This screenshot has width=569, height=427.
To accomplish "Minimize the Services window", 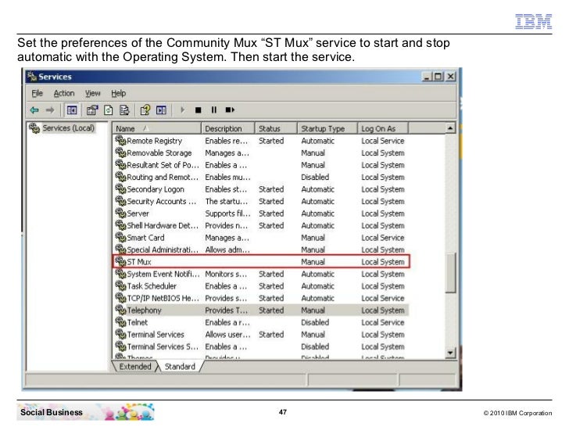I will coord(427,77).
